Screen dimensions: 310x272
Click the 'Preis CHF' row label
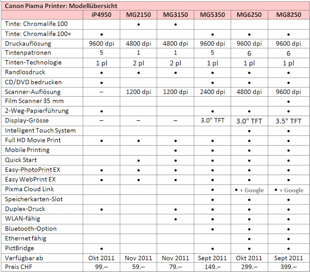pos(19,267)
